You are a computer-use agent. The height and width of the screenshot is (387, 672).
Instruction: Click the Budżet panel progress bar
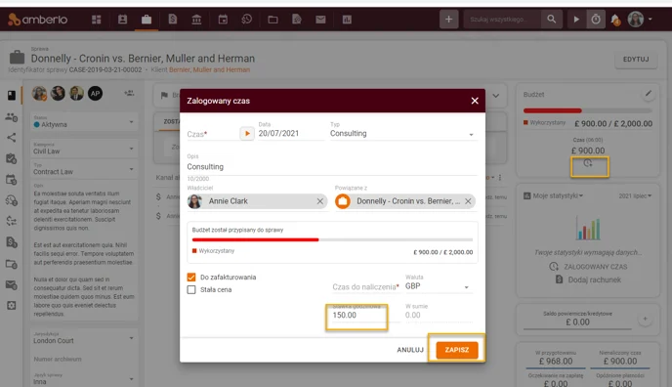(588, 110)
